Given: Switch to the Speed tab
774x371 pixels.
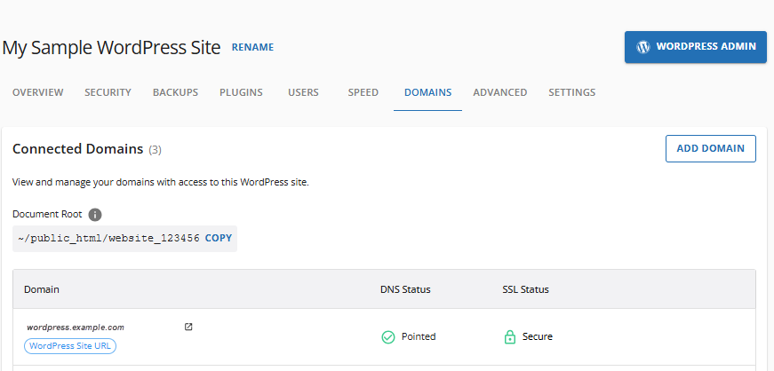Looking at the screenshot, I should pos(363,92).
